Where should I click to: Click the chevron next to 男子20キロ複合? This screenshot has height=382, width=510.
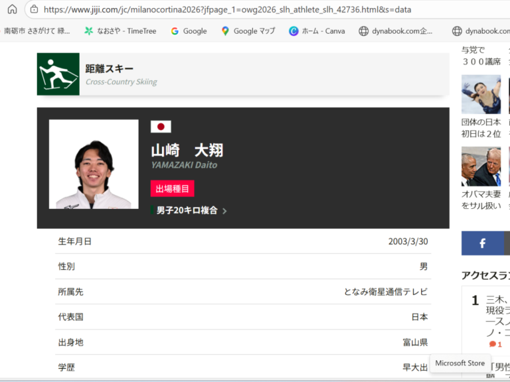click(224, 211)
